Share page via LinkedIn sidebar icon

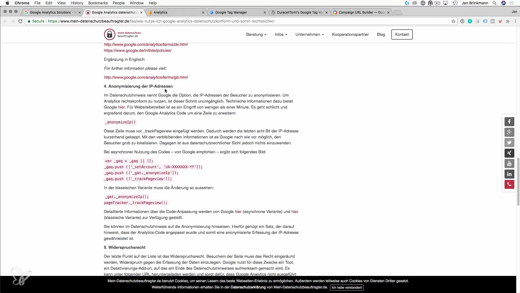click(x=509, y=174)
